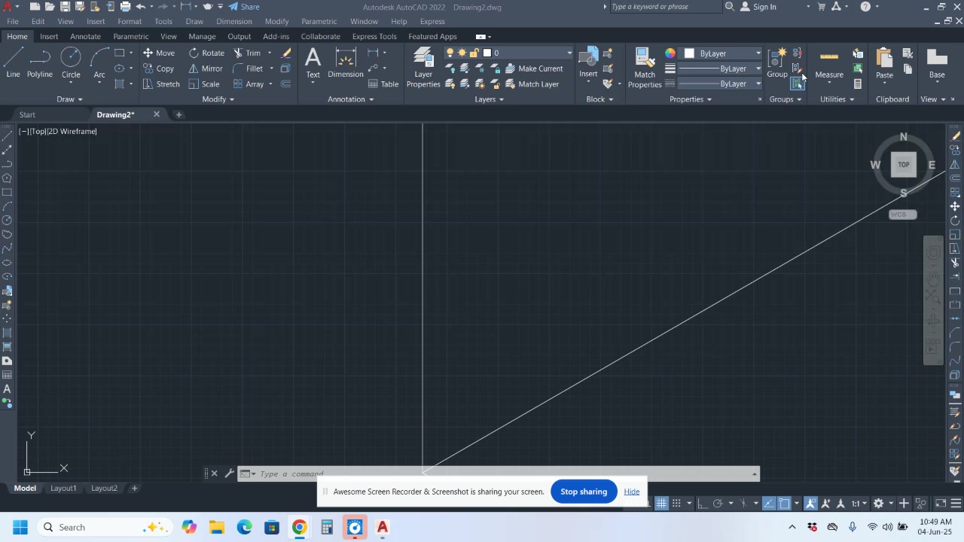The height and width of the screenshot is (542, 964).
Task: Activate the Stretch command
Action: coord(161,84)
